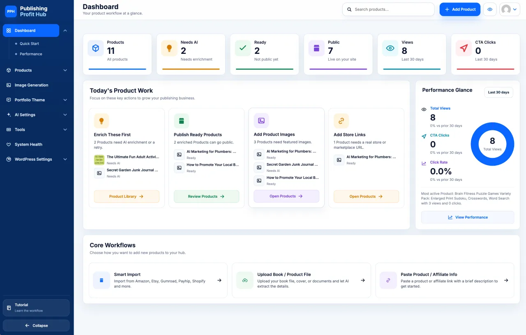
Task: Click Open Products under Add Product Images
Action: pyautogui.click(x=286, y=196)
